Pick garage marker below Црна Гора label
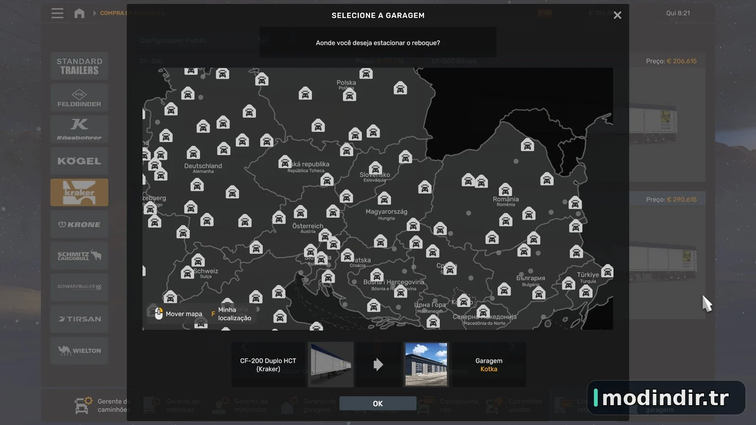The image size is (756, 425). tap(433, 322)
